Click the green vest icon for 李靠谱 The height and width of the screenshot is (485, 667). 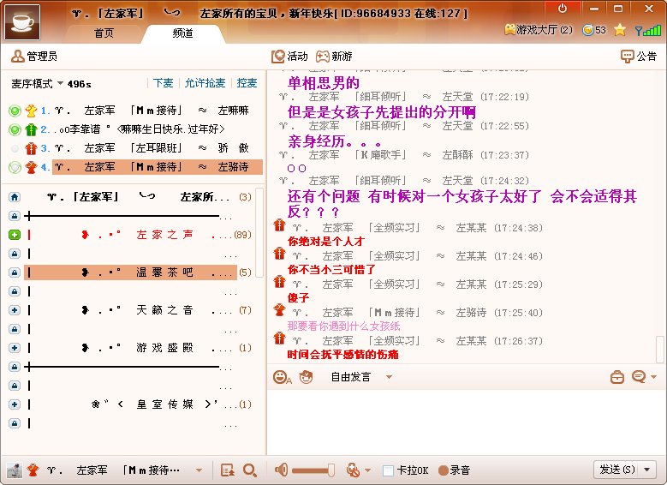(x=31, y=129)
